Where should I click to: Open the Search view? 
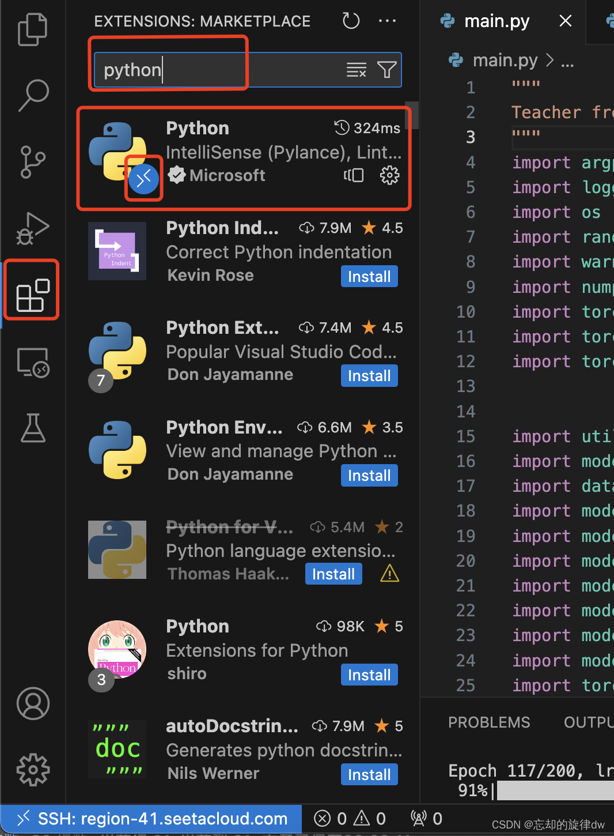[33, 95]
